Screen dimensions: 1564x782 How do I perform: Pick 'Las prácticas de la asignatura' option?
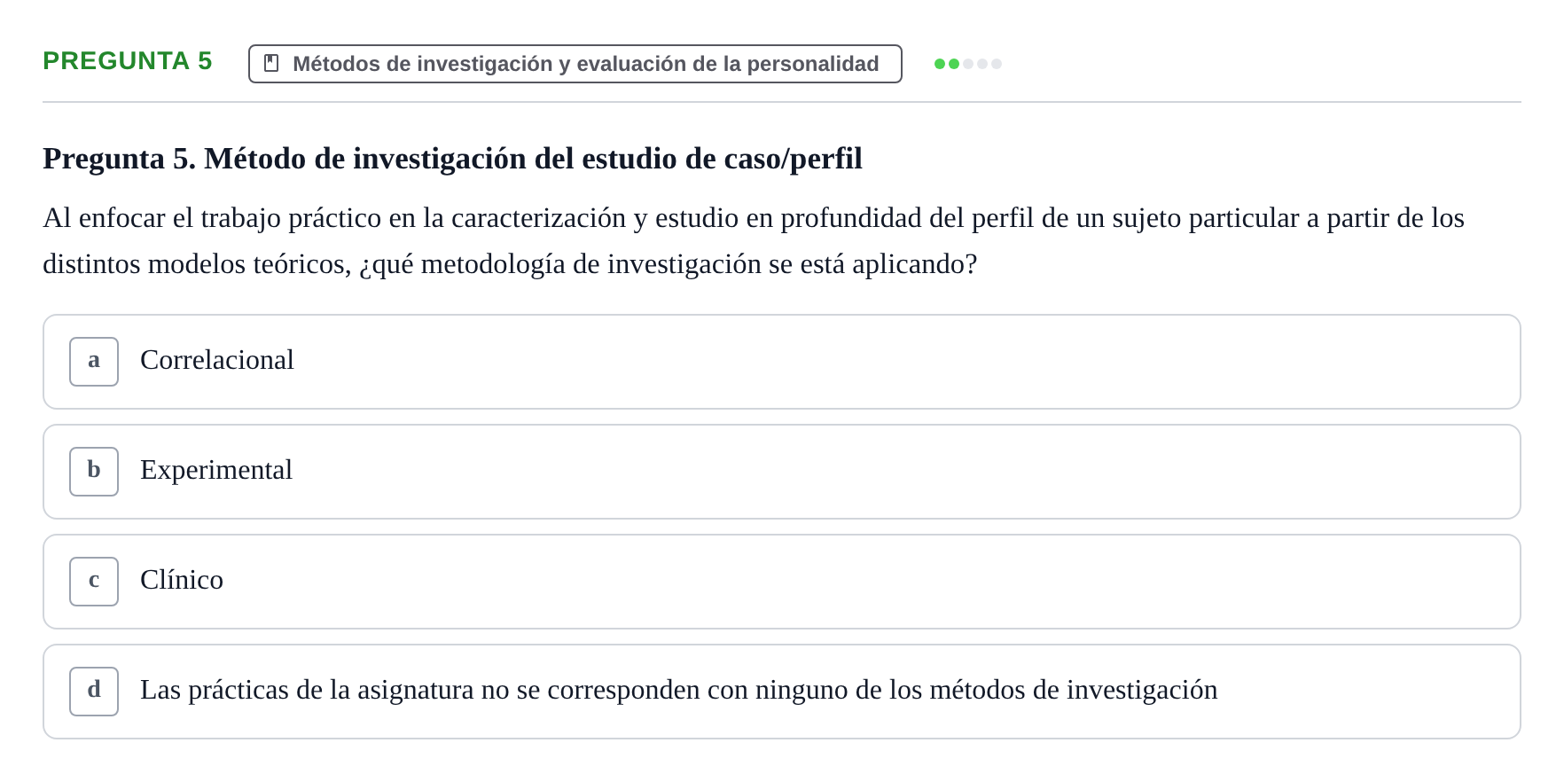click(x=782, y=692)
